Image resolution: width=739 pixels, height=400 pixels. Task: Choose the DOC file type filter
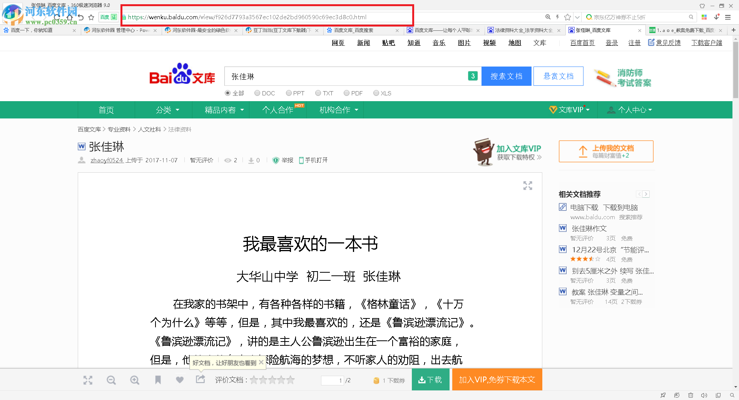[257, 93]
